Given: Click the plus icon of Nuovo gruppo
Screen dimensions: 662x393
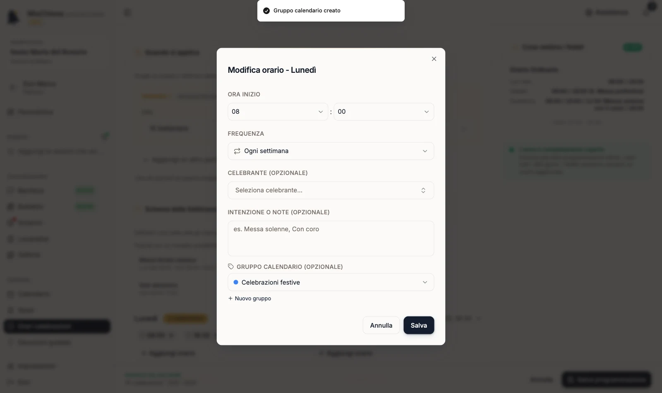Looking at the screenshot, I should pyautogui.click(x=230, y=298).
